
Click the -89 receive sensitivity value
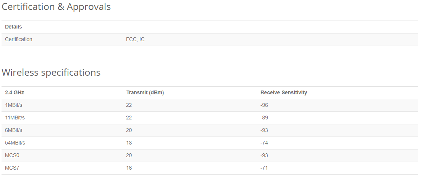264,118
